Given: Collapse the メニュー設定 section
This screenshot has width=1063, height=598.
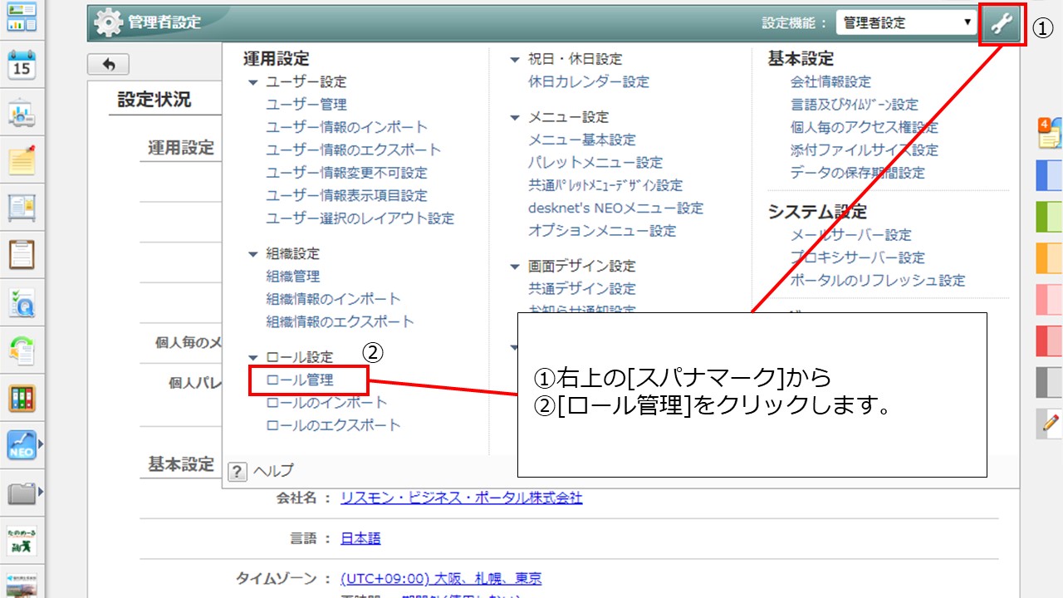Looking at the screenshot, I should pyautogui.click(x=515, y=117).
